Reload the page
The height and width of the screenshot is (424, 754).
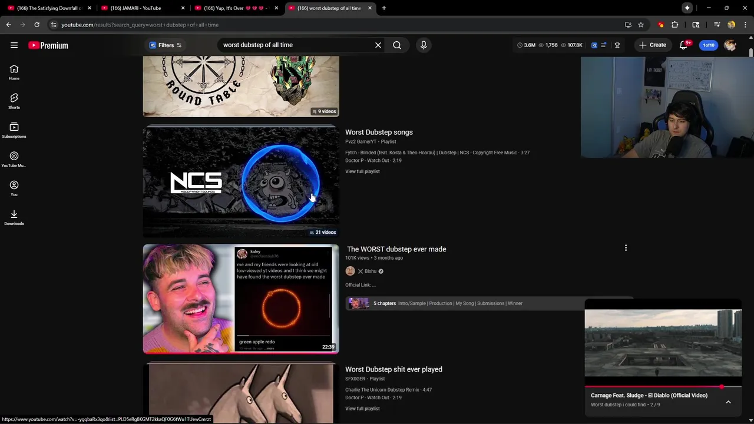pyautogui.click(x=37, y=25)
